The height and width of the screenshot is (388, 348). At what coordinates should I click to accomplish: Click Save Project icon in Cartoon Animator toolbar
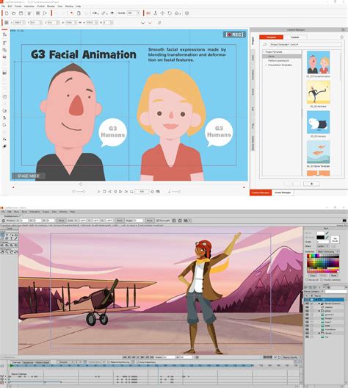click(21, 13)
